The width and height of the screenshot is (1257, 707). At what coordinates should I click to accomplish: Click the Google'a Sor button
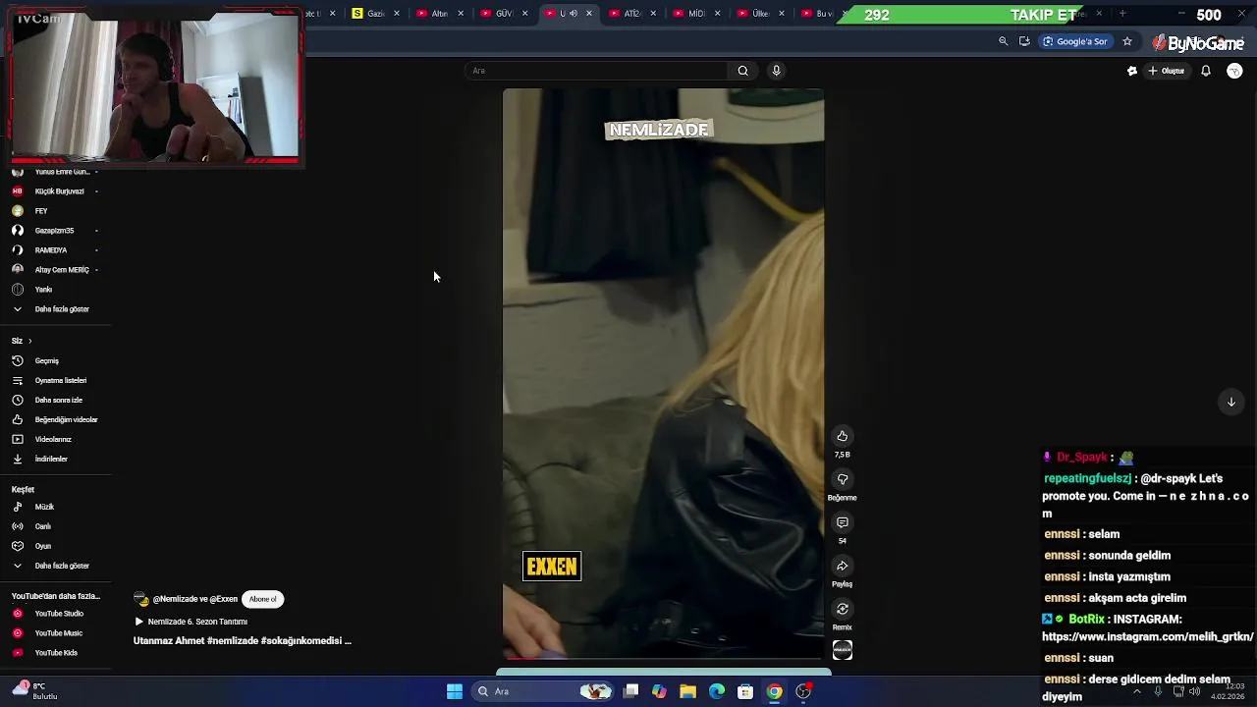(1075, 41)
